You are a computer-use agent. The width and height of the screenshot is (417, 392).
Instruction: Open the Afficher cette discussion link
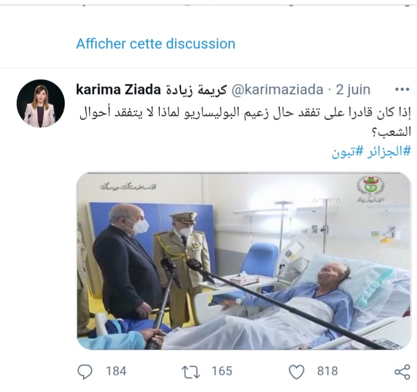point(156,44)
